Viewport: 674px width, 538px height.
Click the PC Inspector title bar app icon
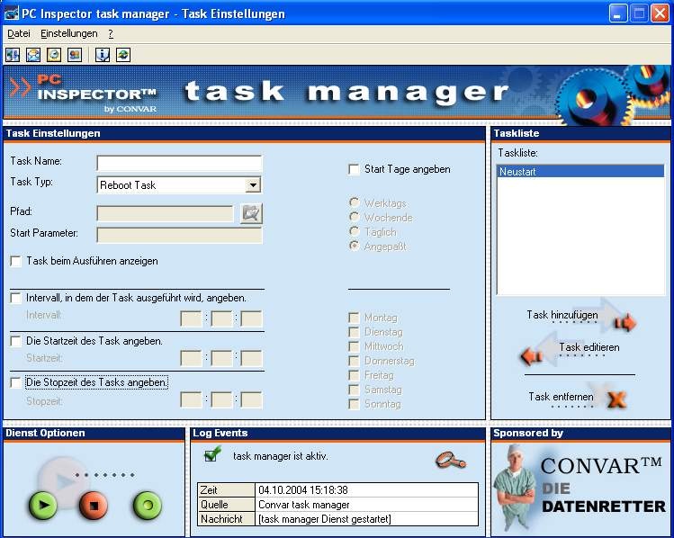click(x=12, y=13)
